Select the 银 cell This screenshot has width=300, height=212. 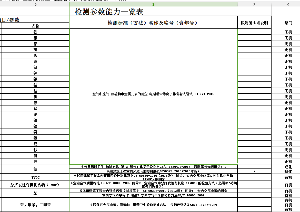[35, 38]
